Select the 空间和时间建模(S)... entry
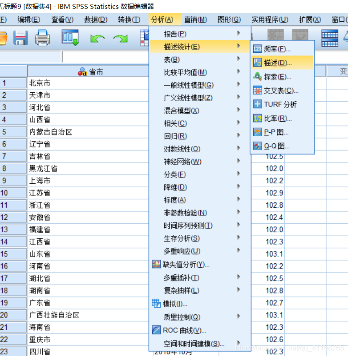 pos(200,344)
